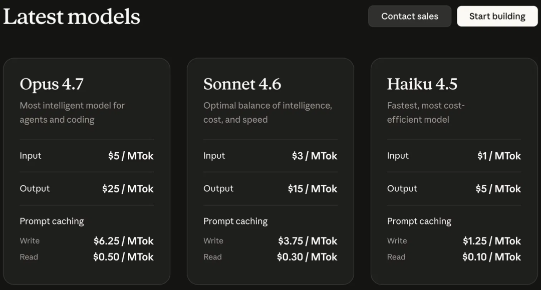Click Sonnet 4.6 output price $15 / MTok
The width and height of the screenshot is (541, 290).
tap(313, 189)
